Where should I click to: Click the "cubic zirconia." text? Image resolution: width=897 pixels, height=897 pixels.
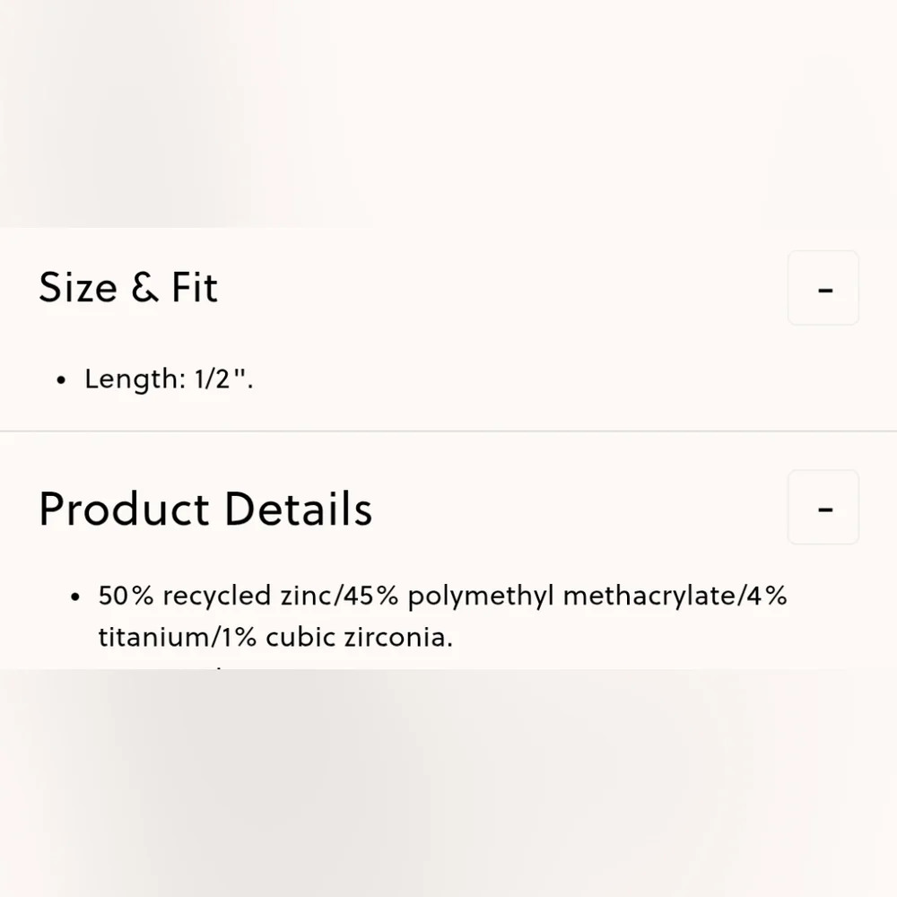(360, 637)
